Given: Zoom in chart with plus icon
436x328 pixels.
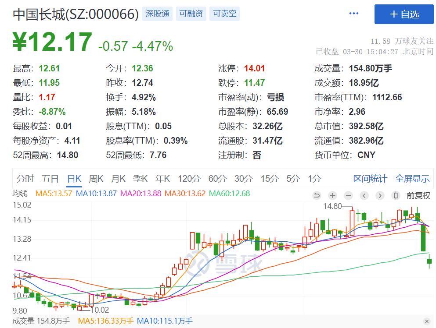Looking at the screenshot, I should [332, 196].
